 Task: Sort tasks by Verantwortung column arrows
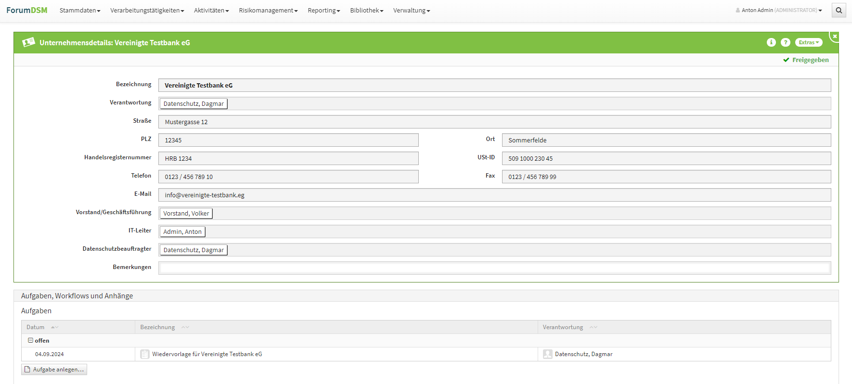(x=593, y=327)
